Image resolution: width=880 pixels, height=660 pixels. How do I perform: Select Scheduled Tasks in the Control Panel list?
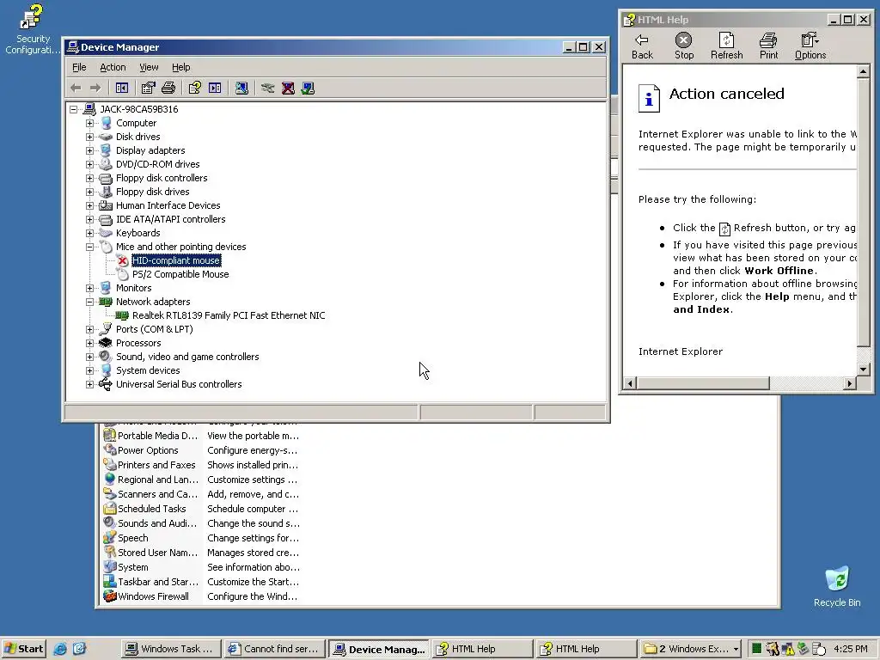pyautogui.click(x=151, y=509)
